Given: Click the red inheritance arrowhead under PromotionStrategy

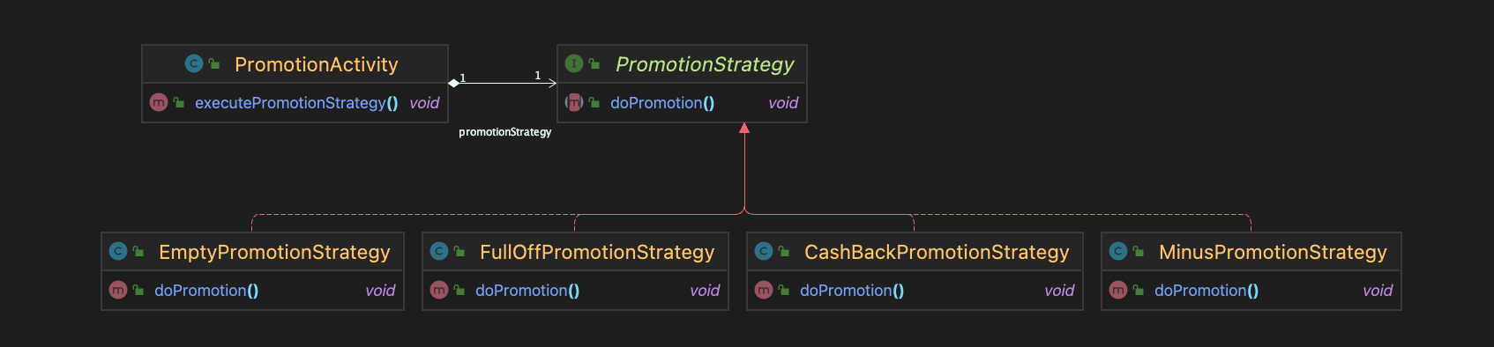Looking at the screenshot, I should (x=744, y=129).
